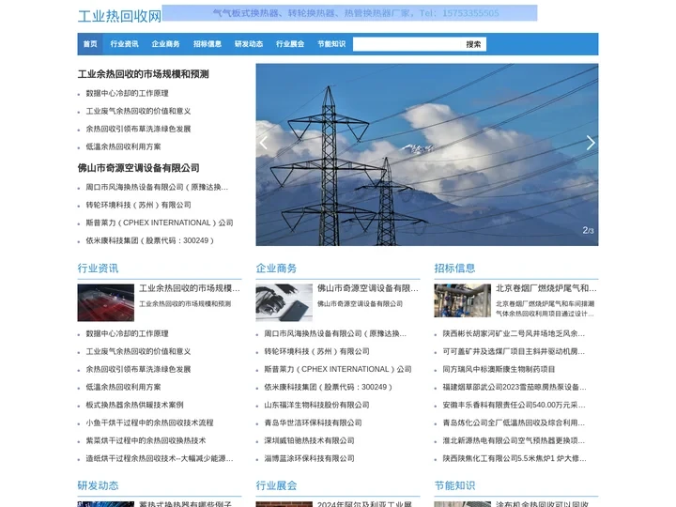Open 低温余热回收利用方案 under 行业资讯 section
676x507 pixels.
click(x=123, y=387)
